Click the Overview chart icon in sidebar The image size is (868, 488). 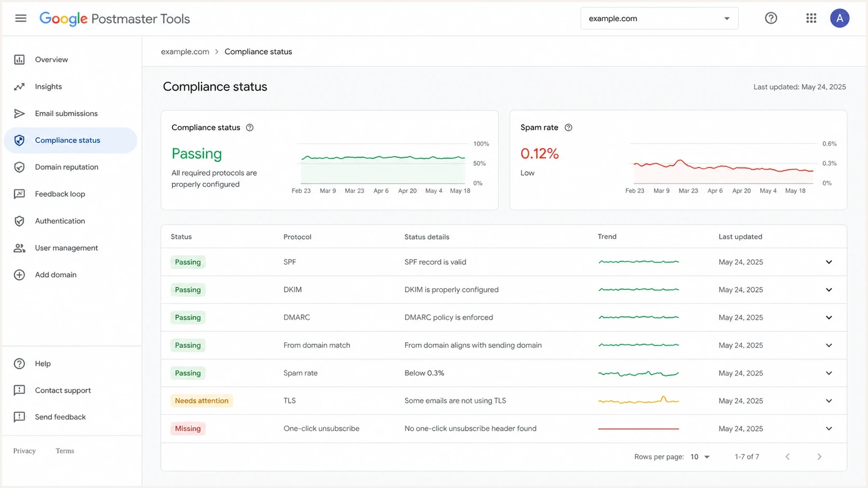[19, 60]
